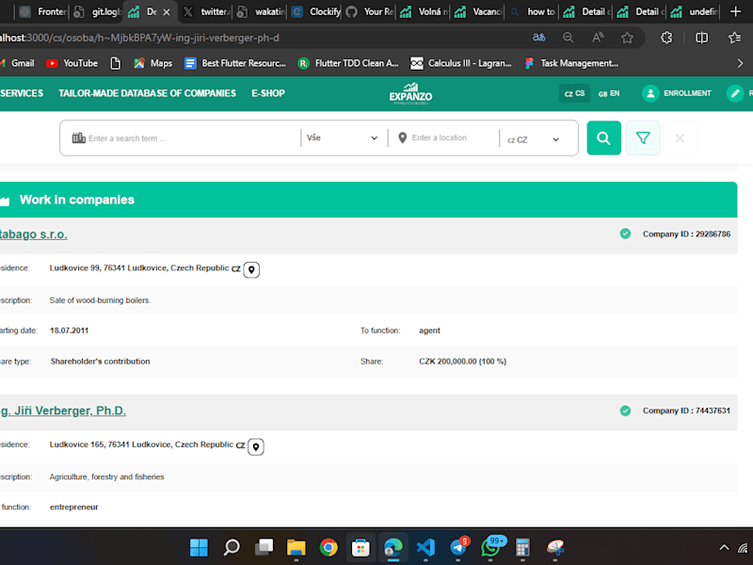Open File Explorer from taskbar

click(x=296, y=547)
